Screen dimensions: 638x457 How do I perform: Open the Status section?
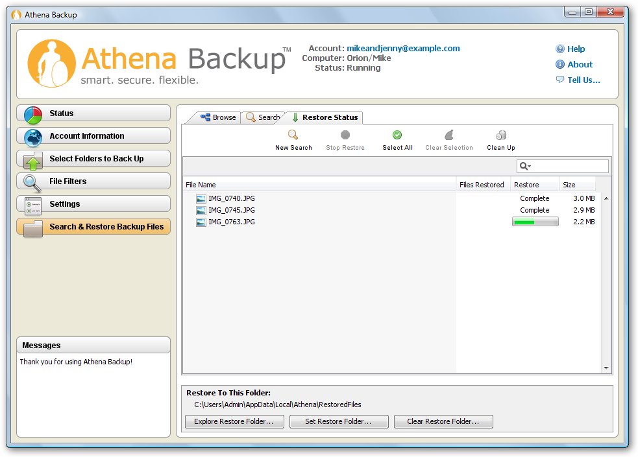pos(93,113)
